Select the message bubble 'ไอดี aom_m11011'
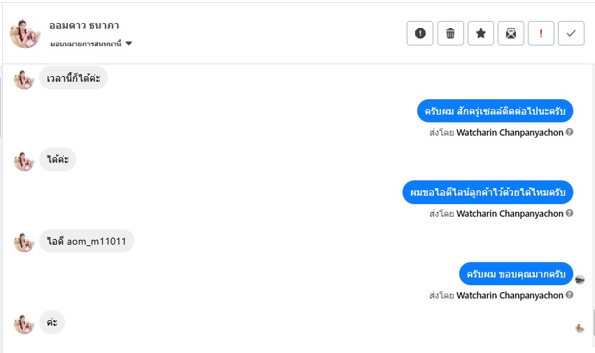 coord(87,241)
